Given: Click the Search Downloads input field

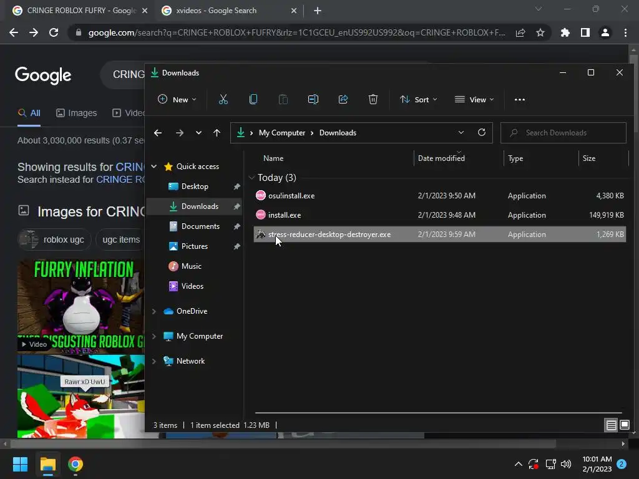Looking at the screenshot, I should pyautogui.click(x=563, y=133).
